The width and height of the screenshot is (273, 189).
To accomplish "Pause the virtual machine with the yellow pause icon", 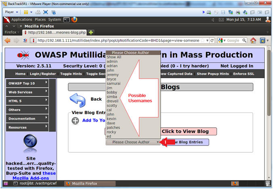I will point(26,12).
